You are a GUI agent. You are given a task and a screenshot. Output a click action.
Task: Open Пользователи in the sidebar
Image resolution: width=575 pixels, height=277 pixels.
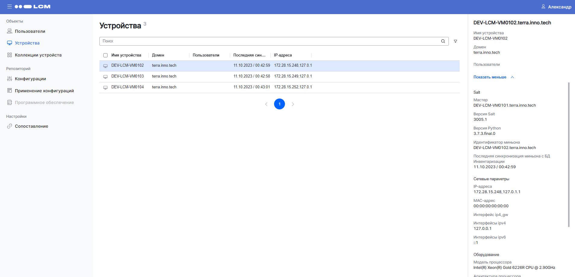[x=30, y=31]
